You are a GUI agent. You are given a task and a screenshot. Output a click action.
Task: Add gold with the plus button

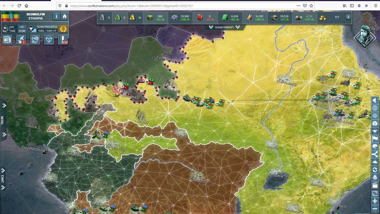point(348,17)
